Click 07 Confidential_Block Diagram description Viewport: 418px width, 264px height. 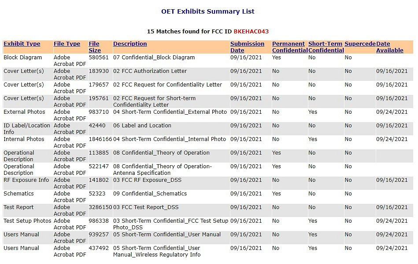pos(154,58)
